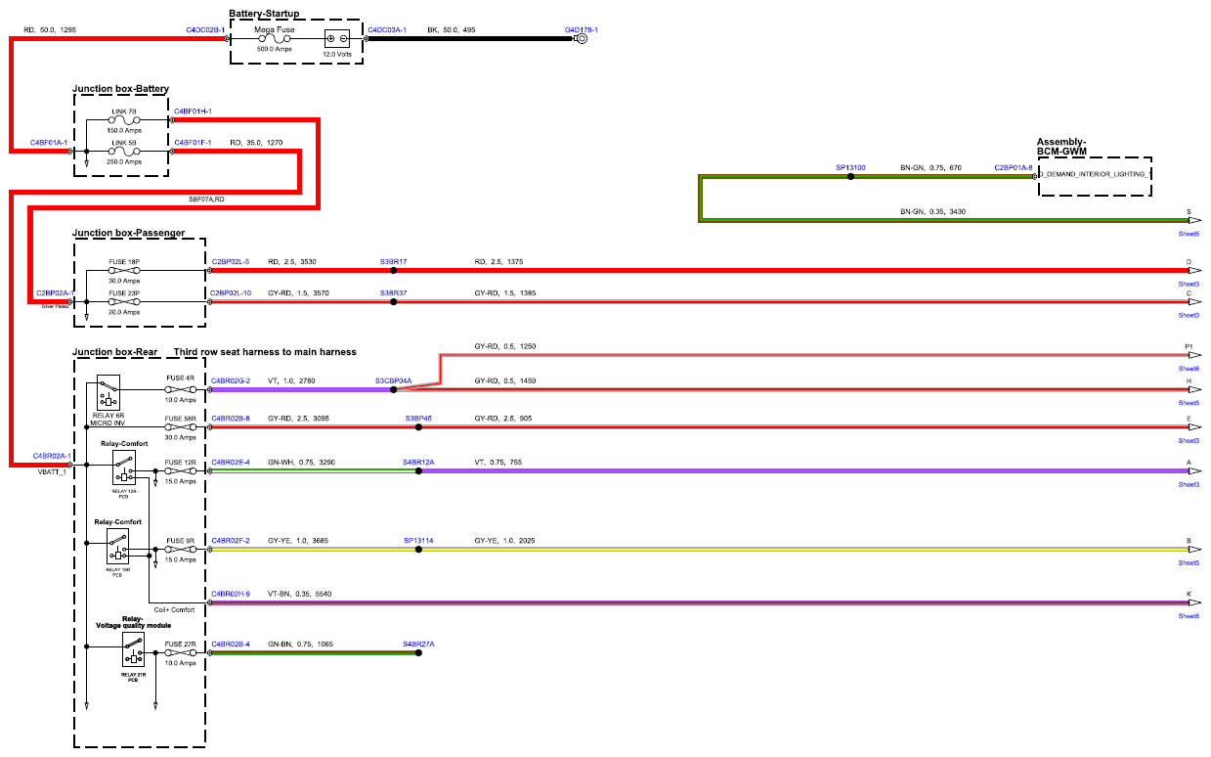The height and width of the screenshot is (757, 1211).
Task: Click the off-page arrow for connector K
Action: 1194,602
